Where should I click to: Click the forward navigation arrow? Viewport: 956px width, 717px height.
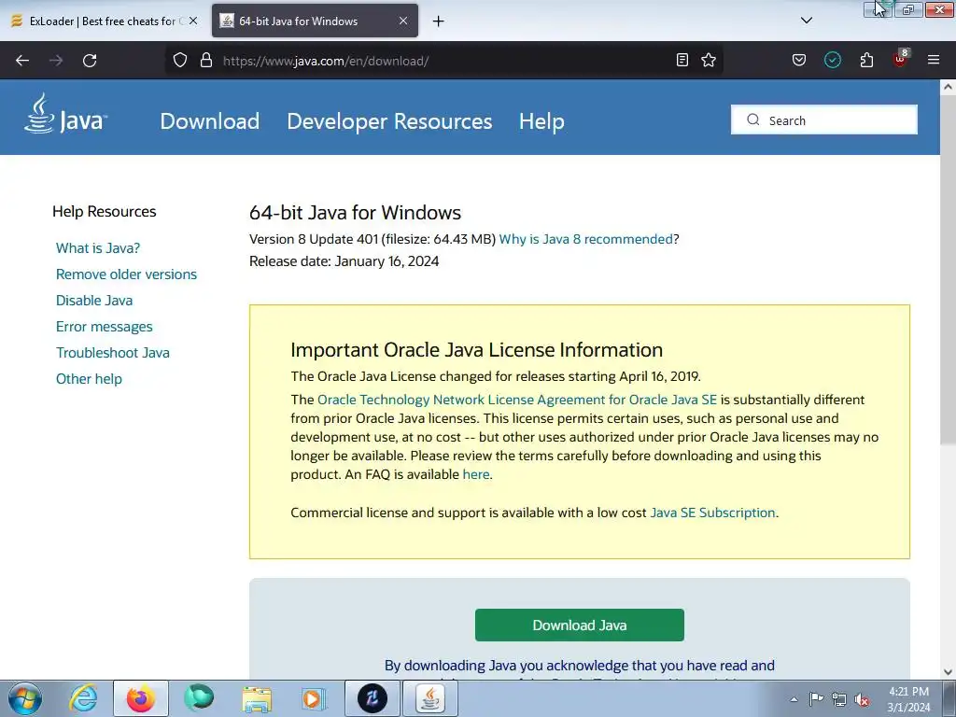[x=56, y=61]
